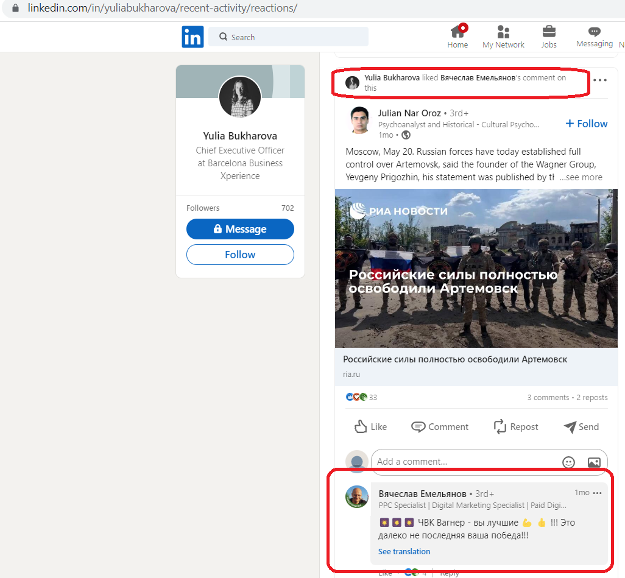Click Yulia Bukharova's profile picture on card
Viewport: 625px width, 578px height.
point(240,97)
